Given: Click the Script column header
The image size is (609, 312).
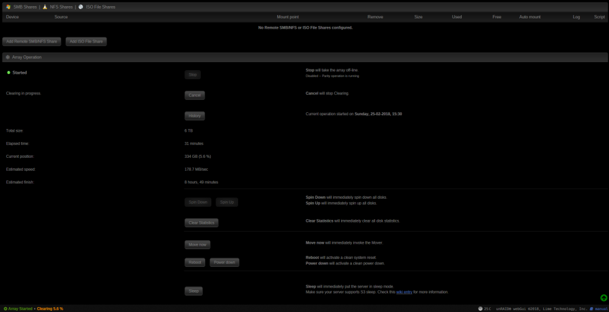Looking at the screenshot, I should click(x=599, y=17).
